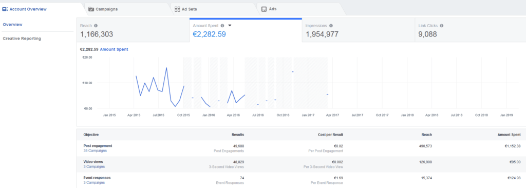The height and width of the screenshot is (188, 526).
Task: Select Creative Reporting in the sidebar
Action: coord(22,39)
